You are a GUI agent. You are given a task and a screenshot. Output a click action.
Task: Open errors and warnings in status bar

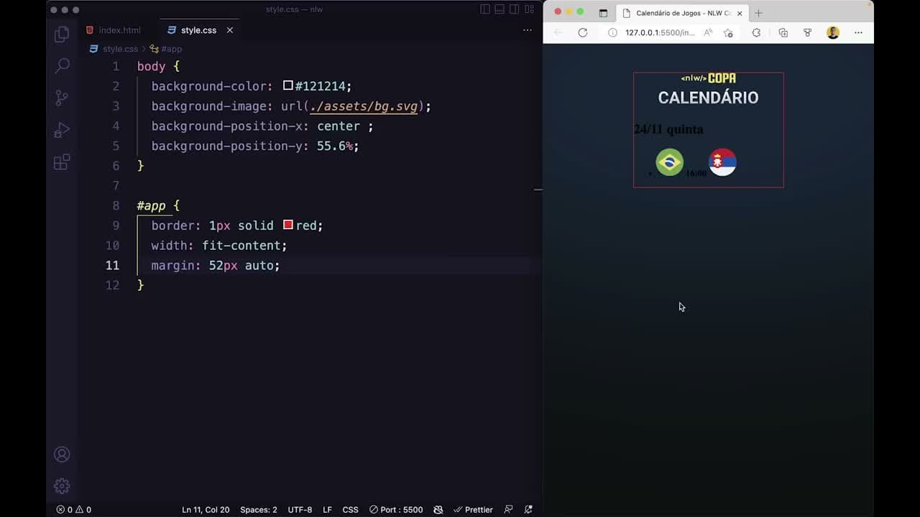tap(74, 510)
